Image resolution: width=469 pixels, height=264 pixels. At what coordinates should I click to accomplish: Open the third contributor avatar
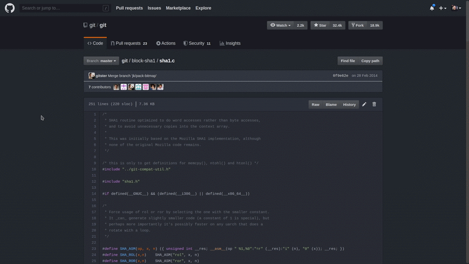(x=131, y=87)
